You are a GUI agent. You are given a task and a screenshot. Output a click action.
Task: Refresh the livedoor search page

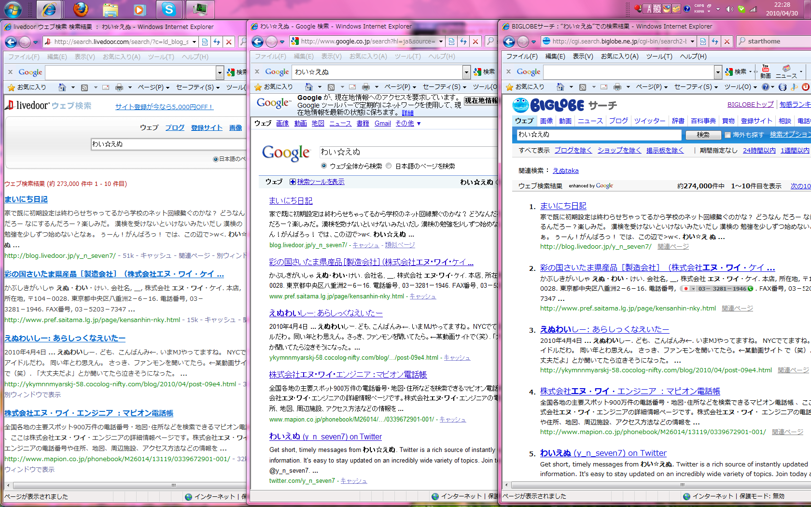pos(217,42)
